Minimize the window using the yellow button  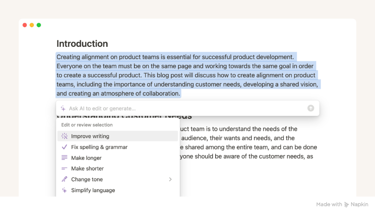coord(32,25)
